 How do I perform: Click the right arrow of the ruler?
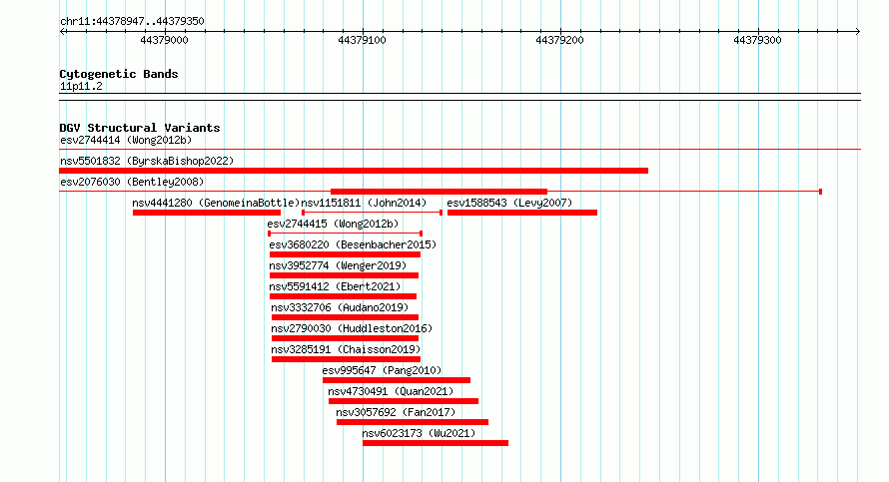pyautogui.click(x=858, y=32)
